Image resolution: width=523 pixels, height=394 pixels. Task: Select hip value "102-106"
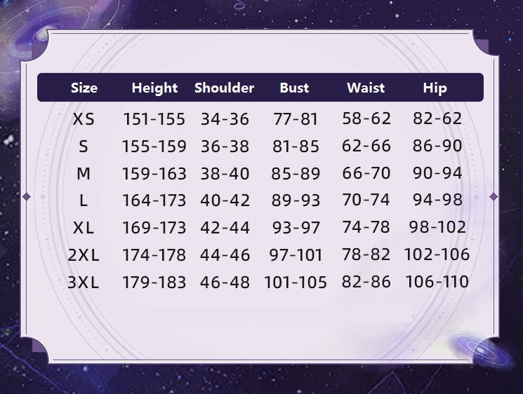(x=437, y=254)
